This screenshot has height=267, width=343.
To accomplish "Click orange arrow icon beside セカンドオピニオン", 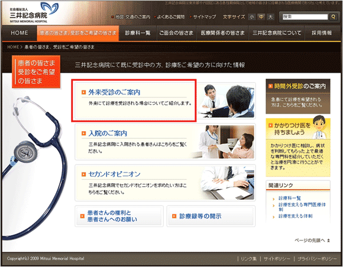I will [83, 174].
